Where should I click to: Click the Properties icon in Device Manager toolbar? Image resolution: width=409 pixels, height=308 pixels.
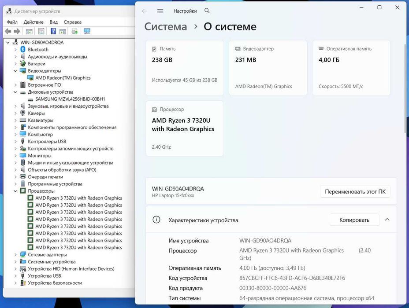click(41, 32)
